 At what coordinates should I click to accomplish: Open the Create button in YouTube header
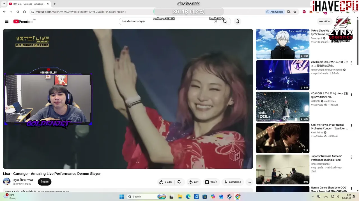(x=325, y=21)
